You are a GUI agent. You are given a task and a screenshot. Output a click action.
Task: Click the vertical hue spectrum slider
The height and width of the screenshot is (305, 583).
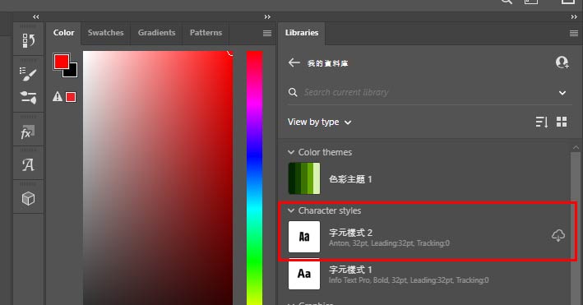point(255,178)
